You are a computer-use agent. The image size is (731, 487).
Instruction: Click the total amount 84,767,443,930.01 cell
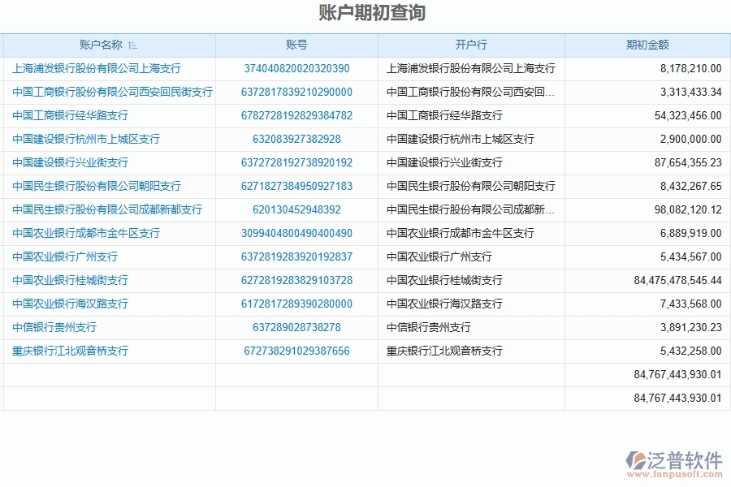(x=676, y=374)
